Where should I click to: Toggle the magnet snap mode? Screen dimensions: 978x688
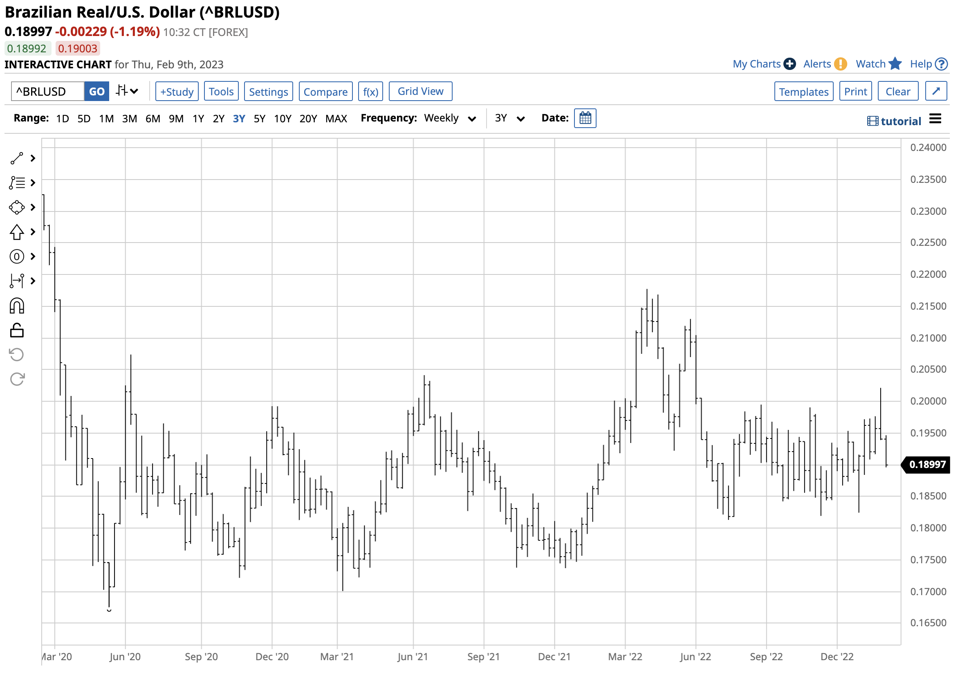[17, 306]
